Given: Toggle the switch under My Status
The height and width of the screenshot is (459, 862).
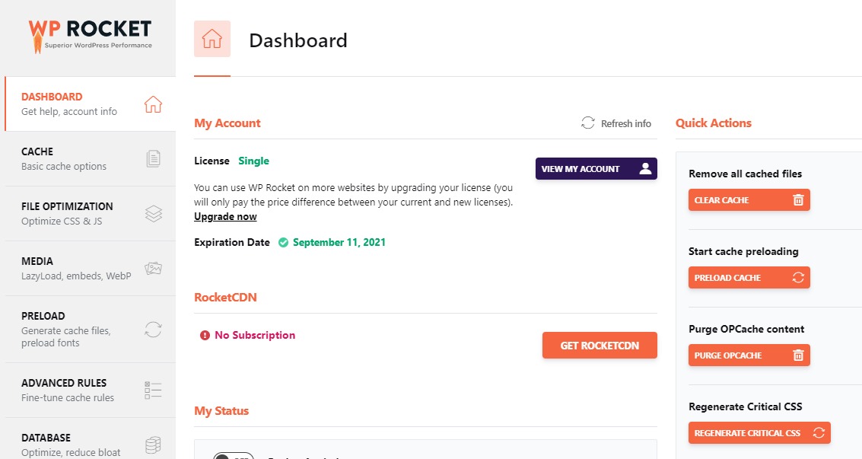Looking at the screenshot, I should click(233, 456).
